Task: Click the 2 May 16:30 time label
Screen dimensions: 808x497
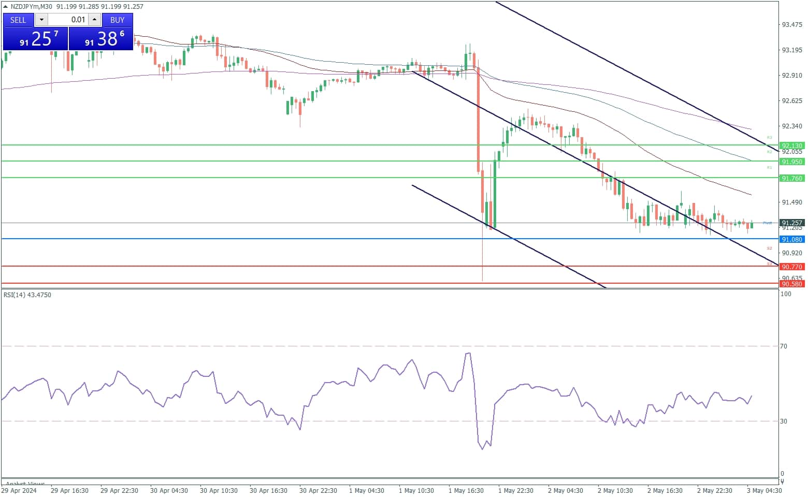Action: click(x=665, y=491)
